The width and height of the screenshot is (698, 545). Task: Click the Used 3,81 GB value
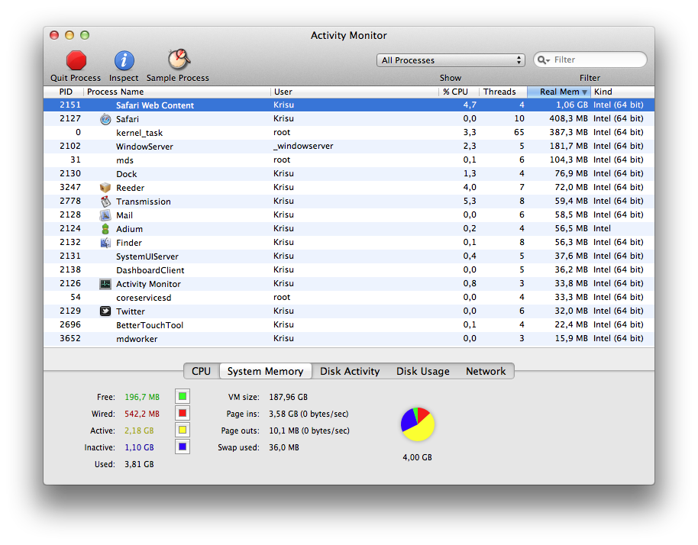pyautogui.click(x=139, y=465)
